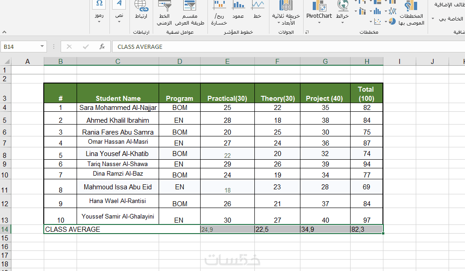Collapse the ribbon with the chevron

click(x=4, y=32)
